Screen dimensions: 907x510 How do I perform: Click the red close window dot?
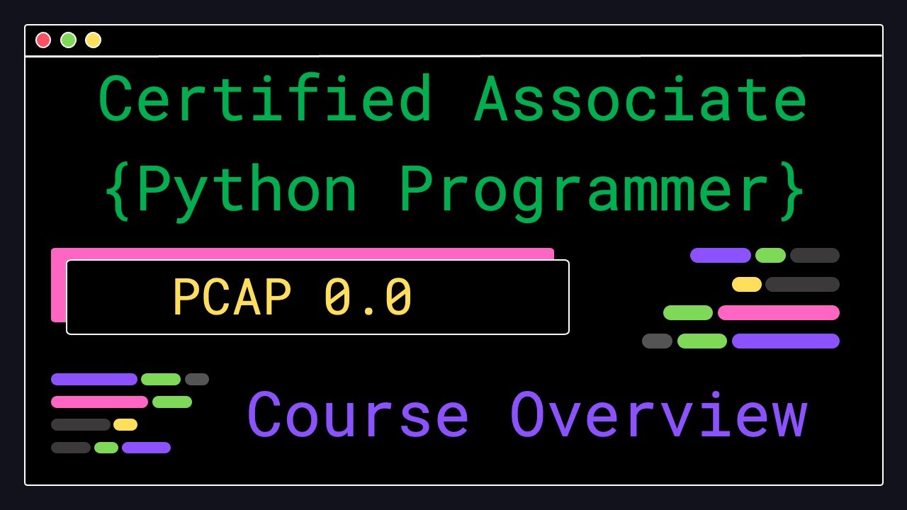click(x=43, y=40)
